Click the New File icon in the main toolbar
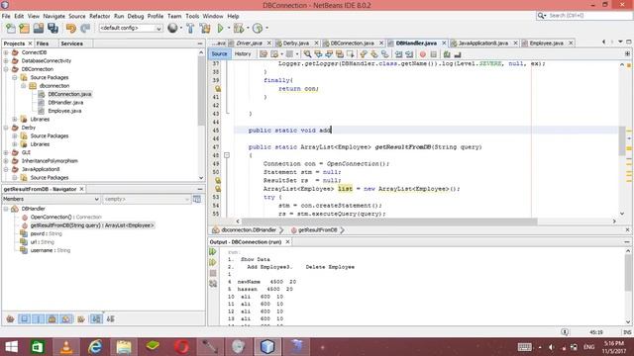 point(11,29)
